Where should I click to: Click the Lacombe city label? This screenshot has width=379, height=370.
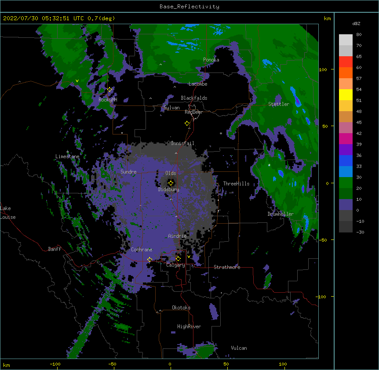(198, 84)
